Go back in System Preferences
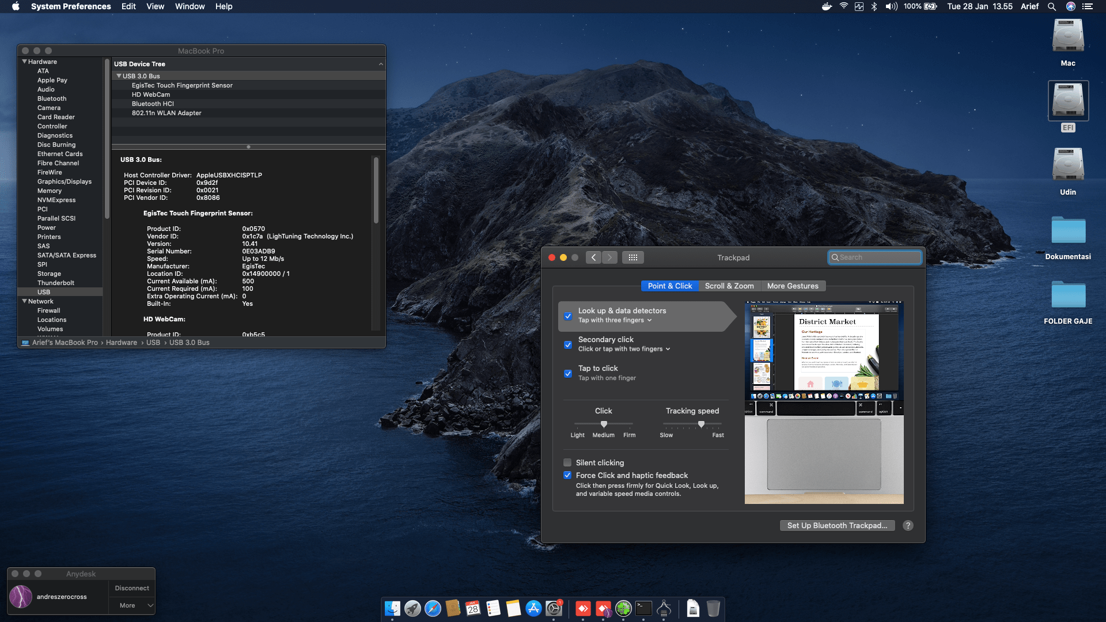The image size is (1106, 622). point(593,257)
